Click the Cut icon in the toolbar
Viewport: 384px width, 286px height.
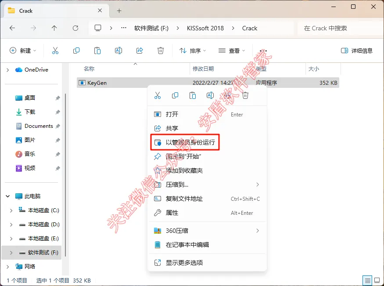[x=55, y=51]
